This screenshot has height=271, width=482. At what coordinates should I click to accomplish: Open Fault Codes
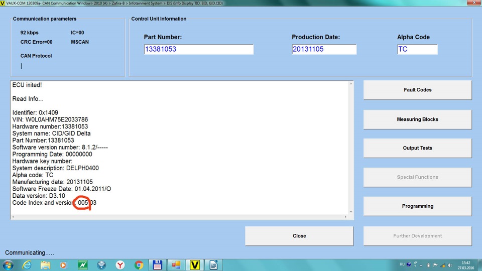(x=417, y=90)
